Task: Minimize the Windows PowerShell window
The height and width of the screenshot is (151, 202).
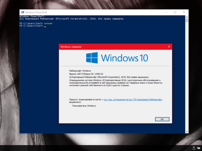Action: tap(166, 12)
